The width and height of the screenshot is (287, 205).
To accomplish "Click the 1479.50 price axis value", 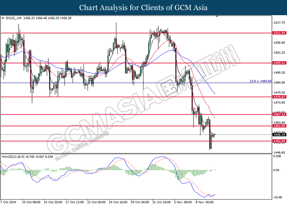I will tap(279, 92).
